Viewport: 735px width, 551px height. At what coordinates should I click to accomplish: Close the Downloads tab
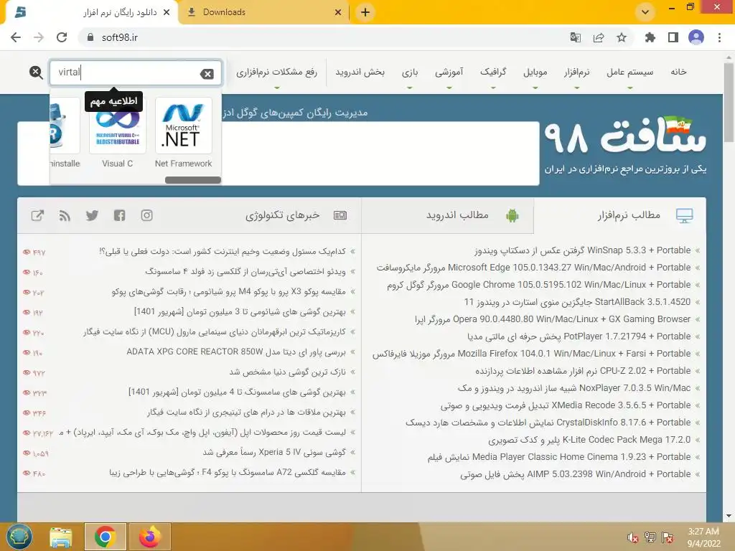click(338, 12)
